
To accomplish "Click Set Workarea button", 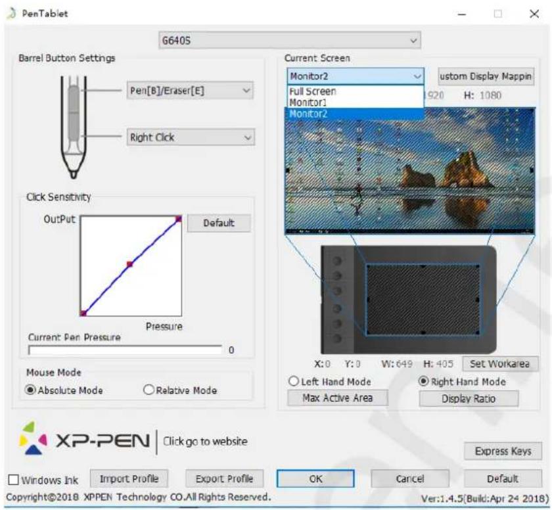I will [500, 363].
